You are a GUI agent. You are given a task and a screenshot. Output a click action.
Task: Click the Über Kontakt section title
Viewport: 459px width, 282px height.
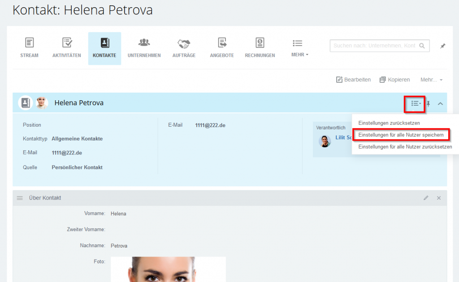pyautogui.click(x=45, y=198)
